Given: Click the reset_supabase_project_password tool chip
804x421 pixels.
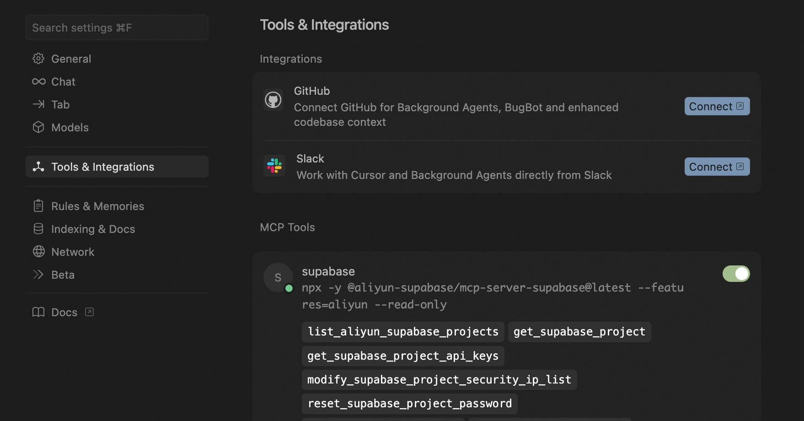Looking at the screenshot, I should coord(410,404).
